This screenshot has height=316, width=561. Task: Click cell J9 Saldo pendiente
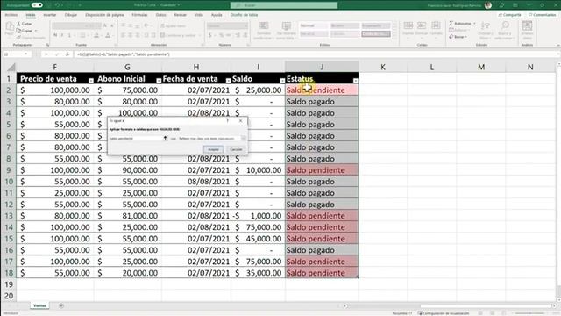click(x=322, y=169)
